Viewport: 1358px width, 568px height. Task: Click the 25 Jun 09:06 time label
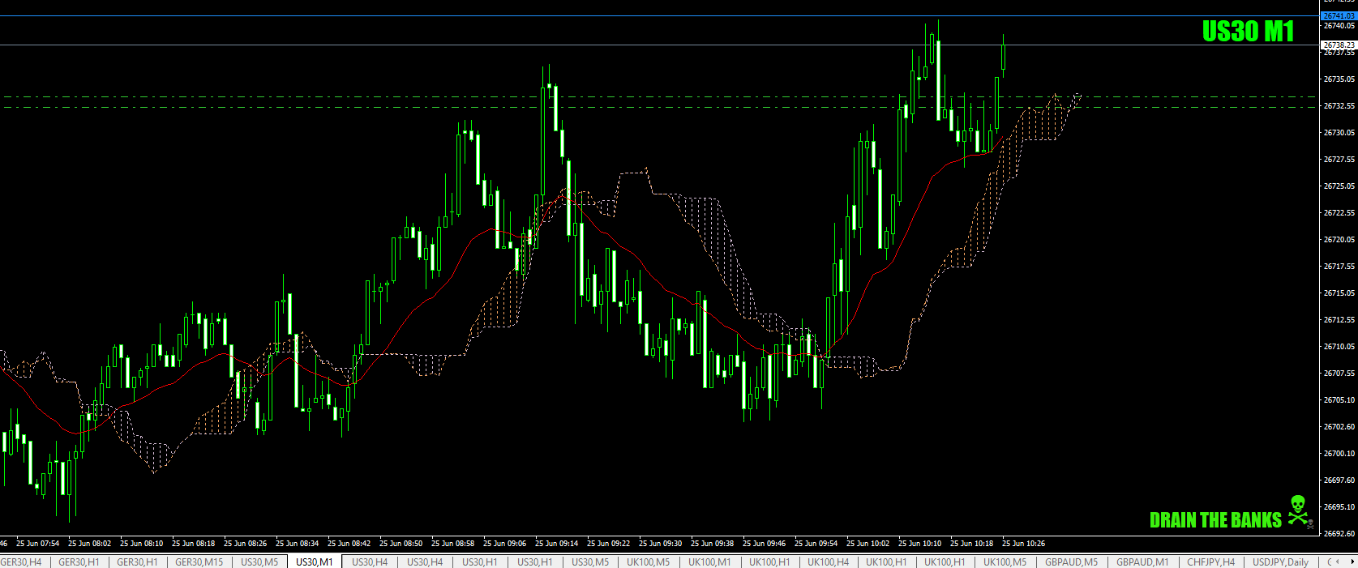click(x=504, y=544)
